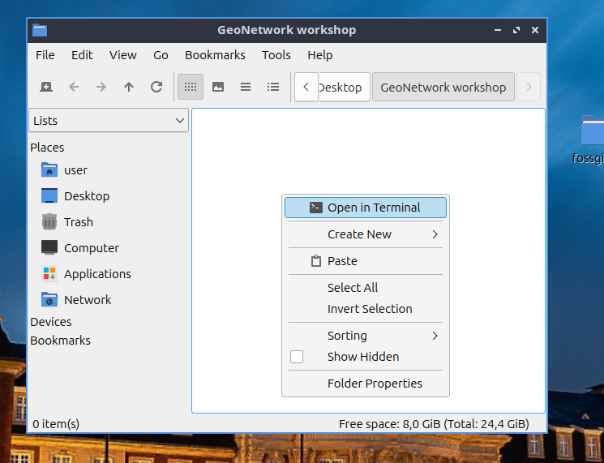Open the Help menu
Viewport: 604px width, 463px height.
click(x=319, y=55)
